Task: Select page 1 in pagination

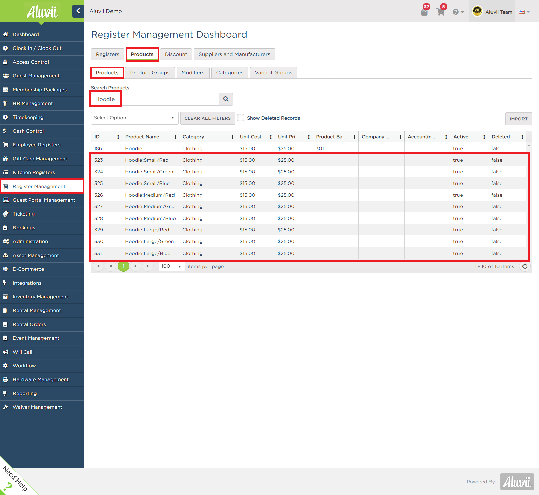Action: click(x=123, y=266)
